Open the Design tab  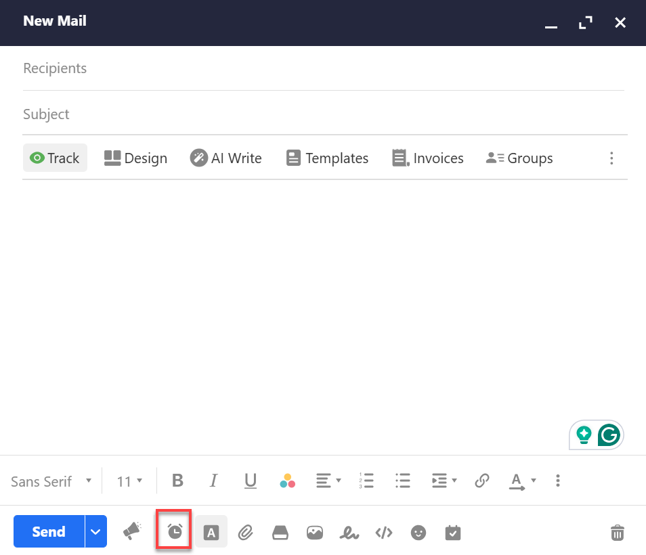click(135, 158)
